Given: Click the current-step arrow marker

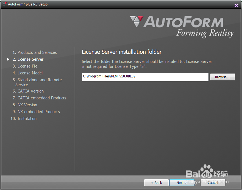Looking at the screenshot, I should (8, 59).
